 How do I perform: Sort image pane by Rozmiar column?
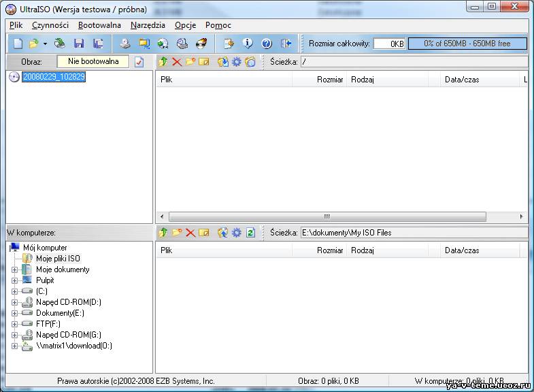tap(319, 80)
